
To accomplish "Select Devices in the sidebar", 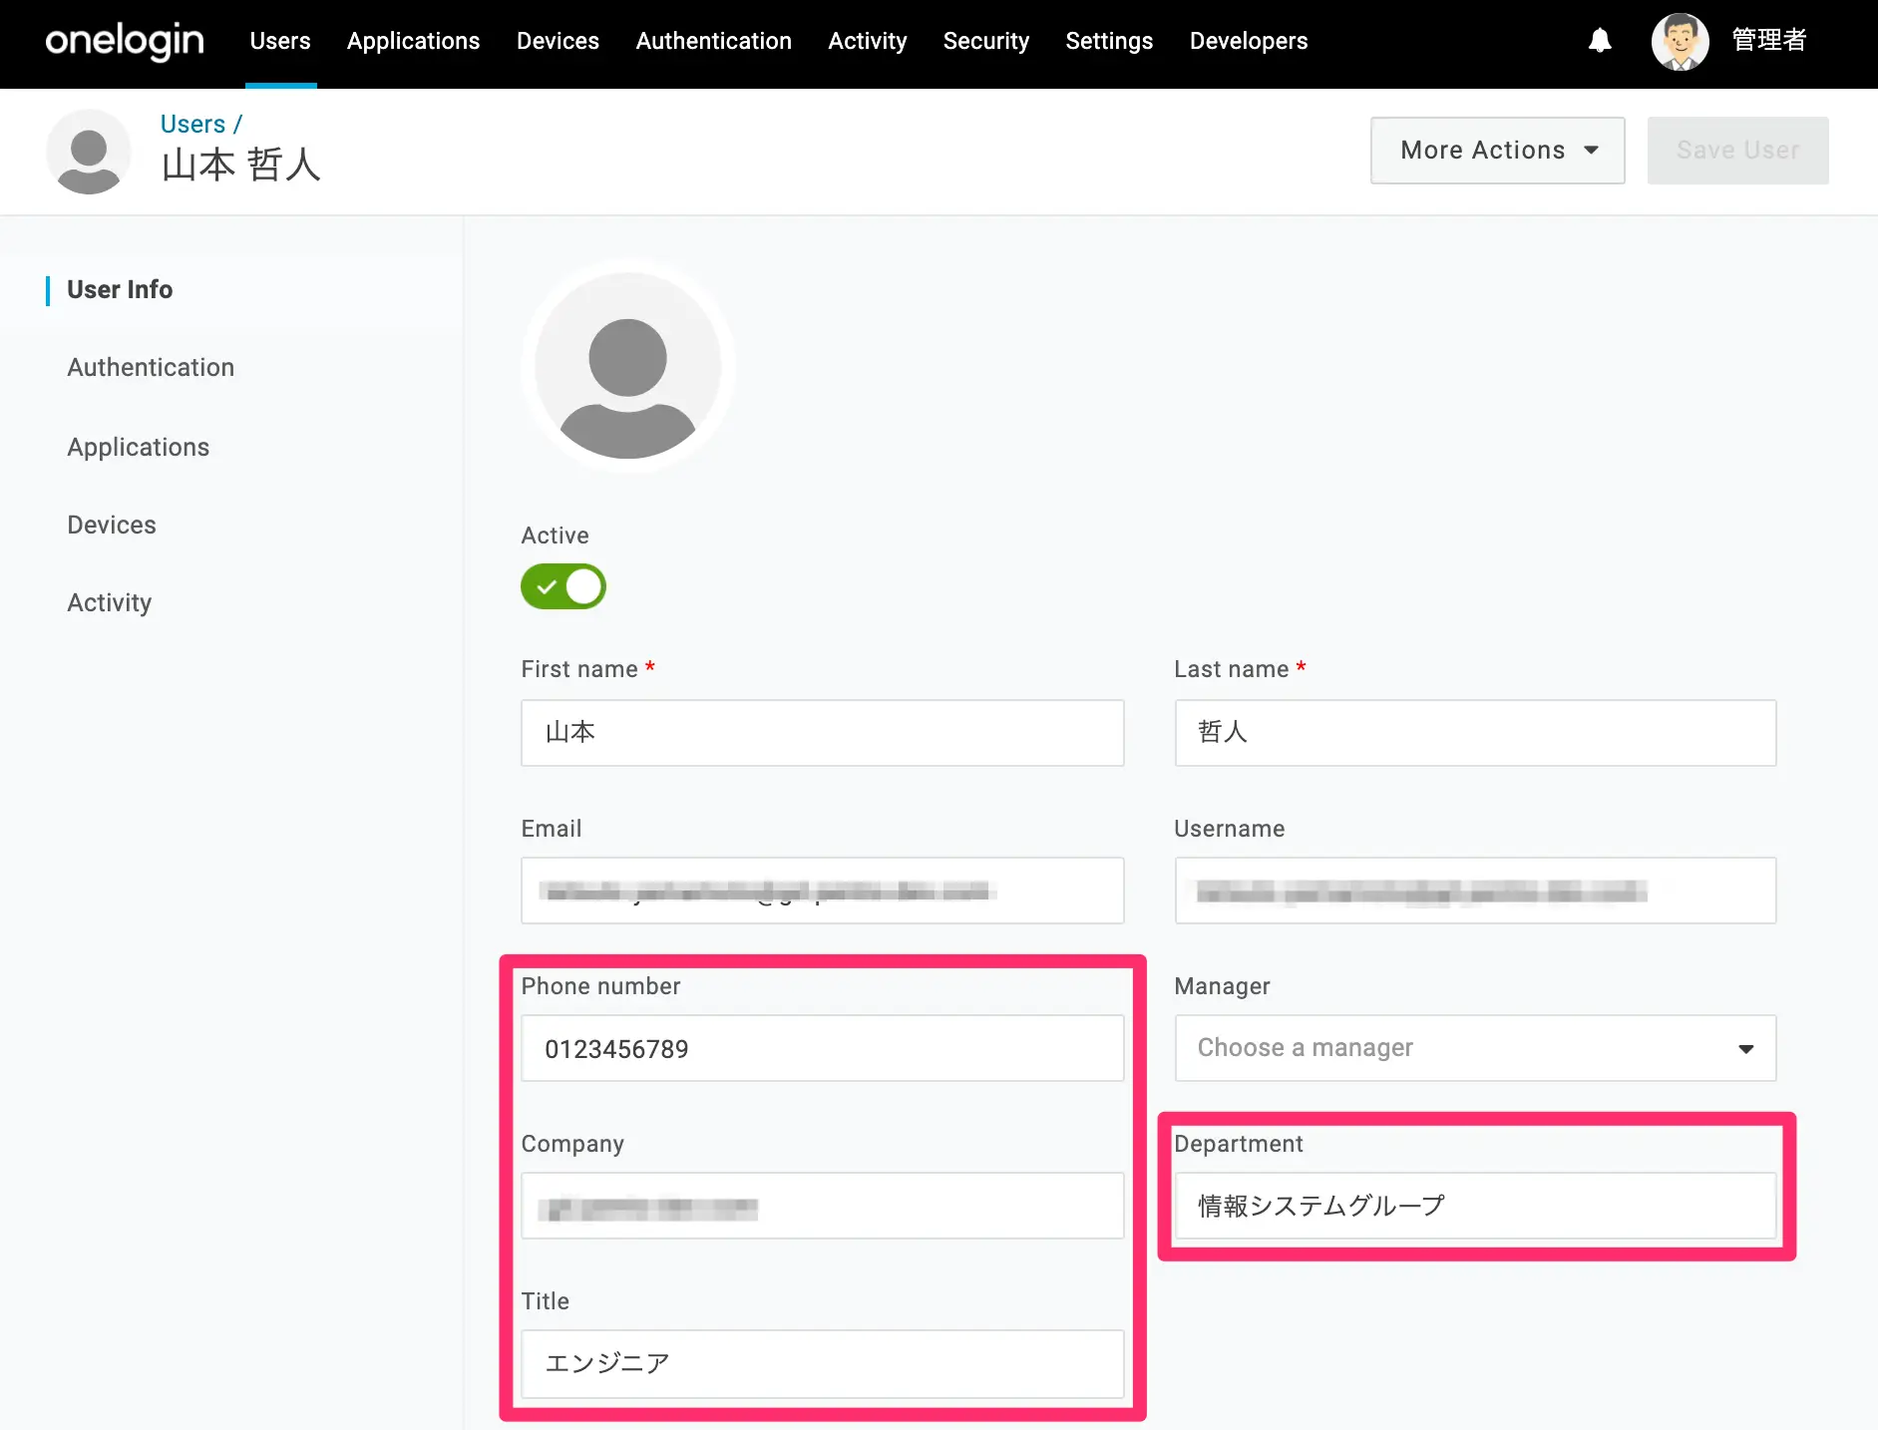I will tap(112, 526).
